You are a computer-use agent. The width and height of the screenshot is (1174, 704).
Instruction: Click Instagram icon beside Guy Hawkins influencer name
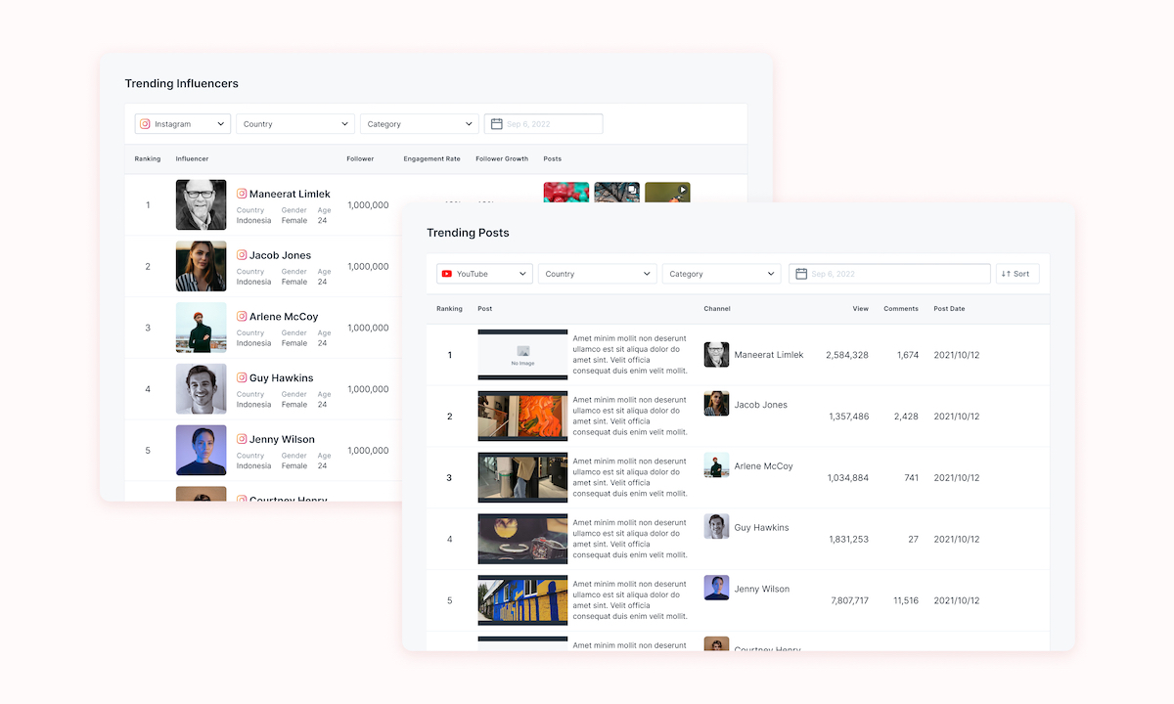click(242, 377)
